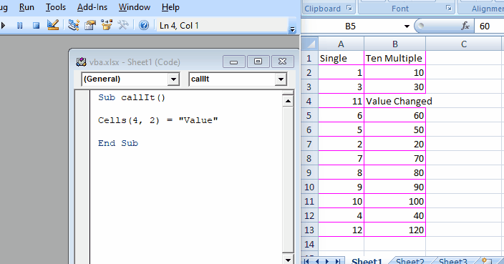Expand the (General) object dropdown
Image resolution: width=504 pixels, height=264 pixels.
pyautogui.click(x=173, y=79)
